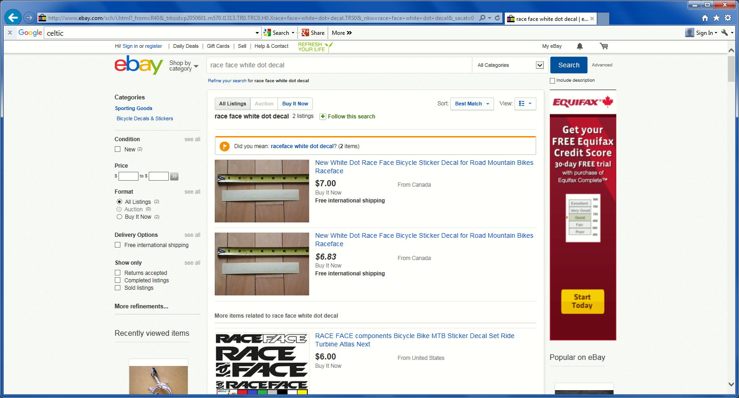
Task: Open Google toolbar search box dropdown arrow
Action: 257,33
